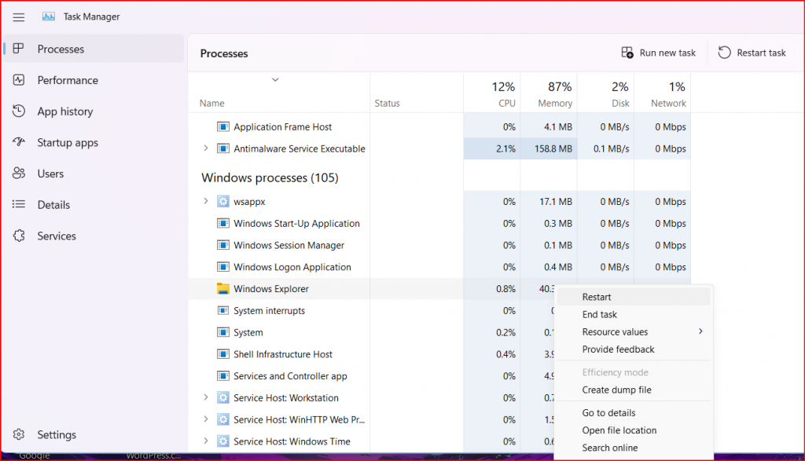This screenshot has width=805, height=461.
Task: Click the System process icon
Action: [222, 332]
